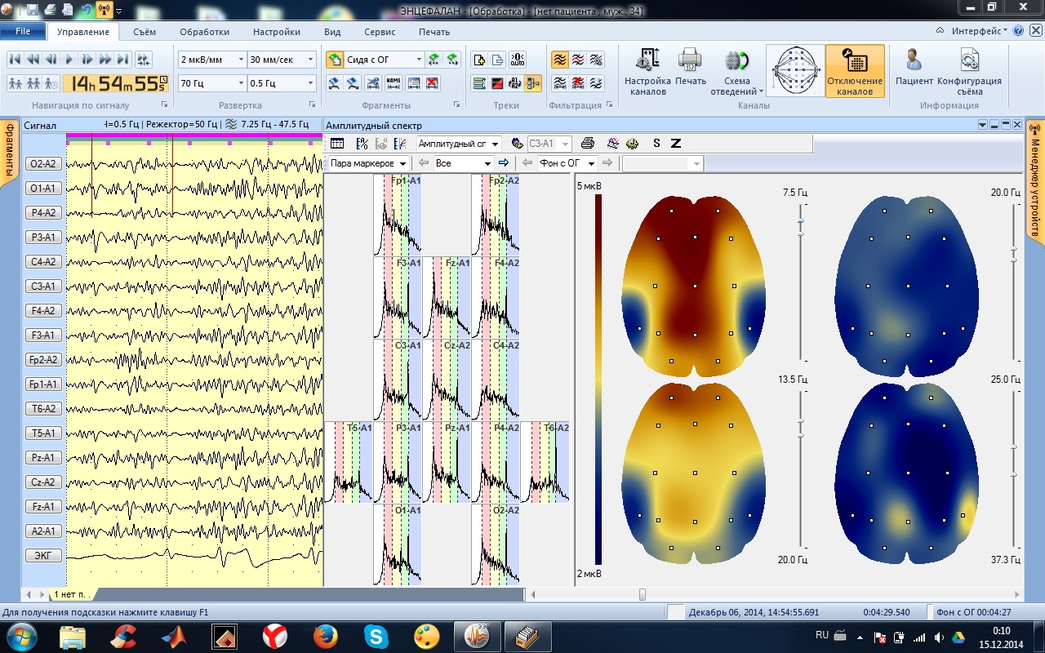The height and width of the screenshot is (653, 1045).
Task: Select the Cz-A2 channel label
Action: point(43,482)
